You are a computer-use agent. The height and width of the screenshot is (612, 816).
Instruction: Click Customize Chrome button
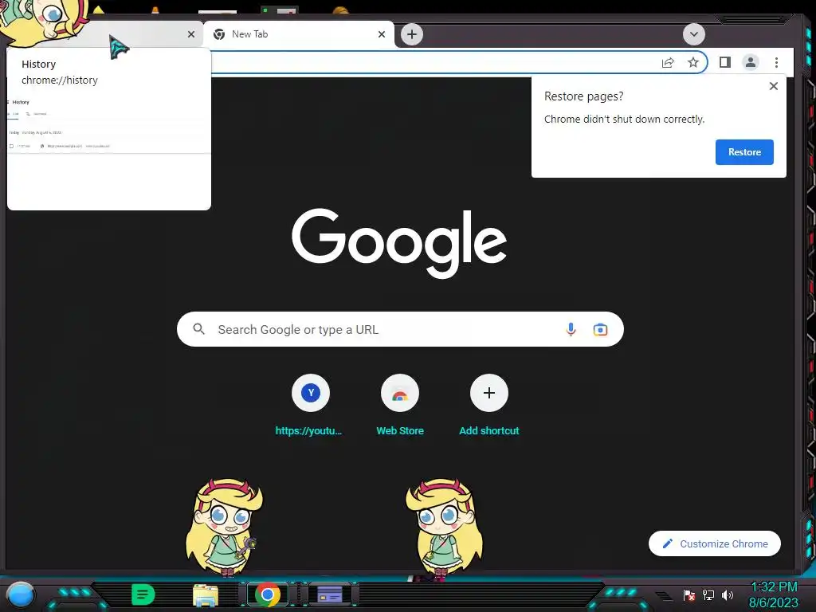coord(715,543)
